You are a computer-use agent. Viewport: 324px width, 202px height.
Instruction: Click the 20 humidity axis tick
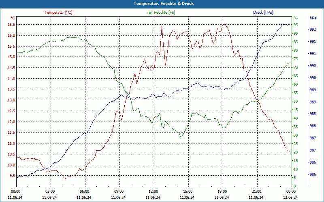(296, 152)
